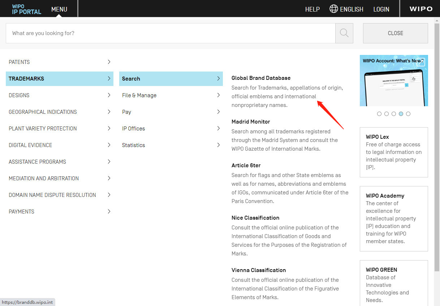Open the MENU item in header
Image resolution: width=440 pixels, height=306 pixels.
coord(59,9)
